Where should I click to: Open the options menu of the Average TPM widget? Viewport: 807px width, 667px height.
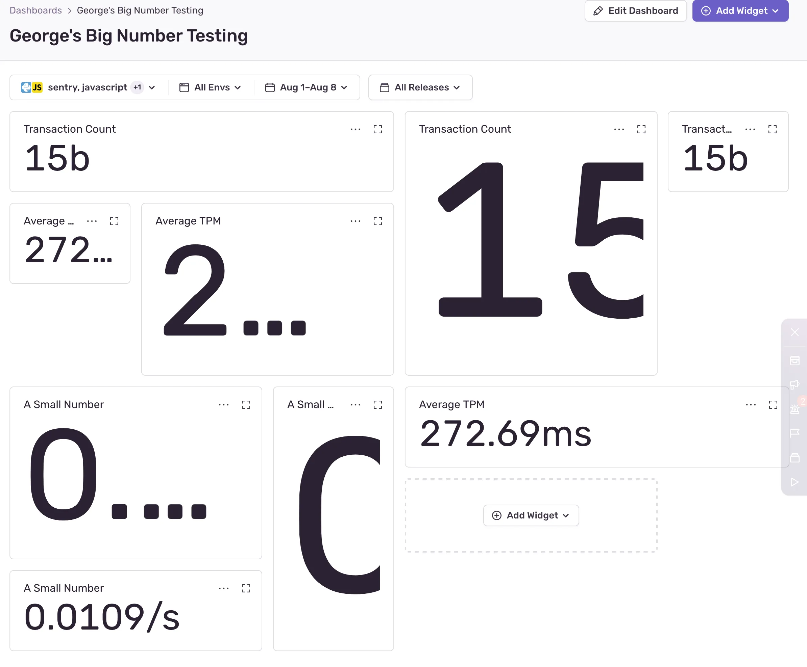[x=356, y=221]
